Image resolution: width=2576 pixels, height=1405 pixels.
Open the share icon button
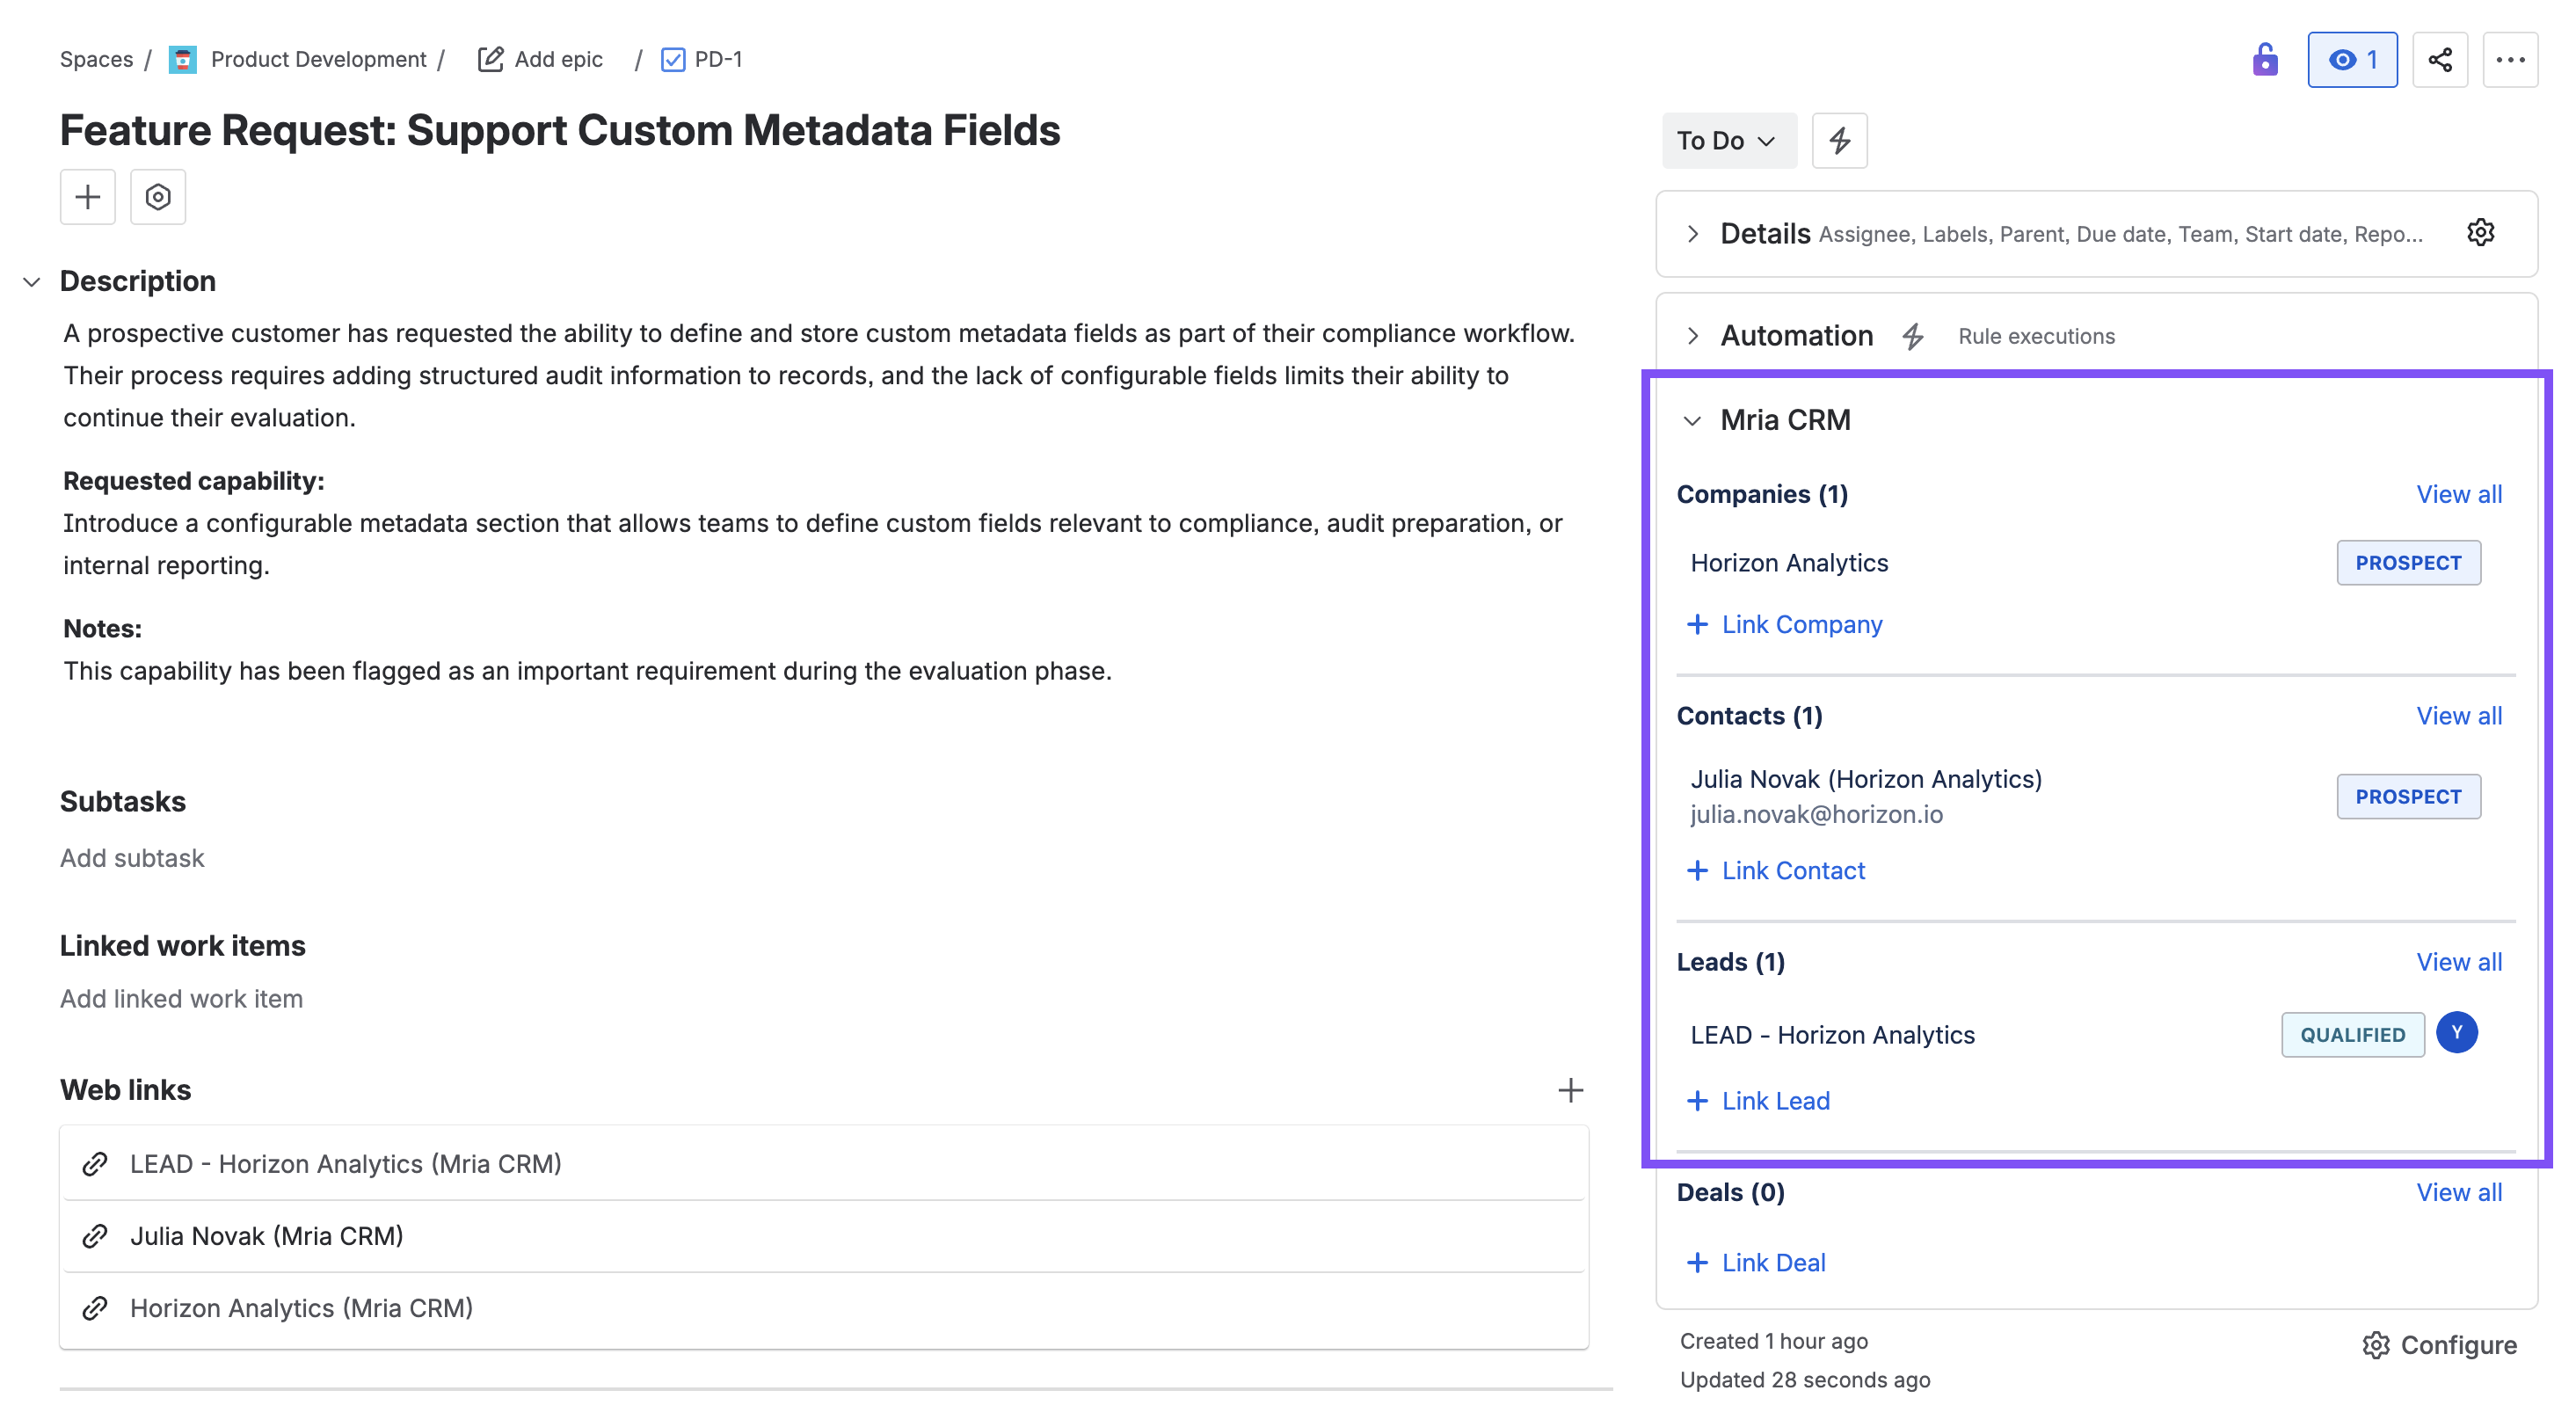point(2439,60)
